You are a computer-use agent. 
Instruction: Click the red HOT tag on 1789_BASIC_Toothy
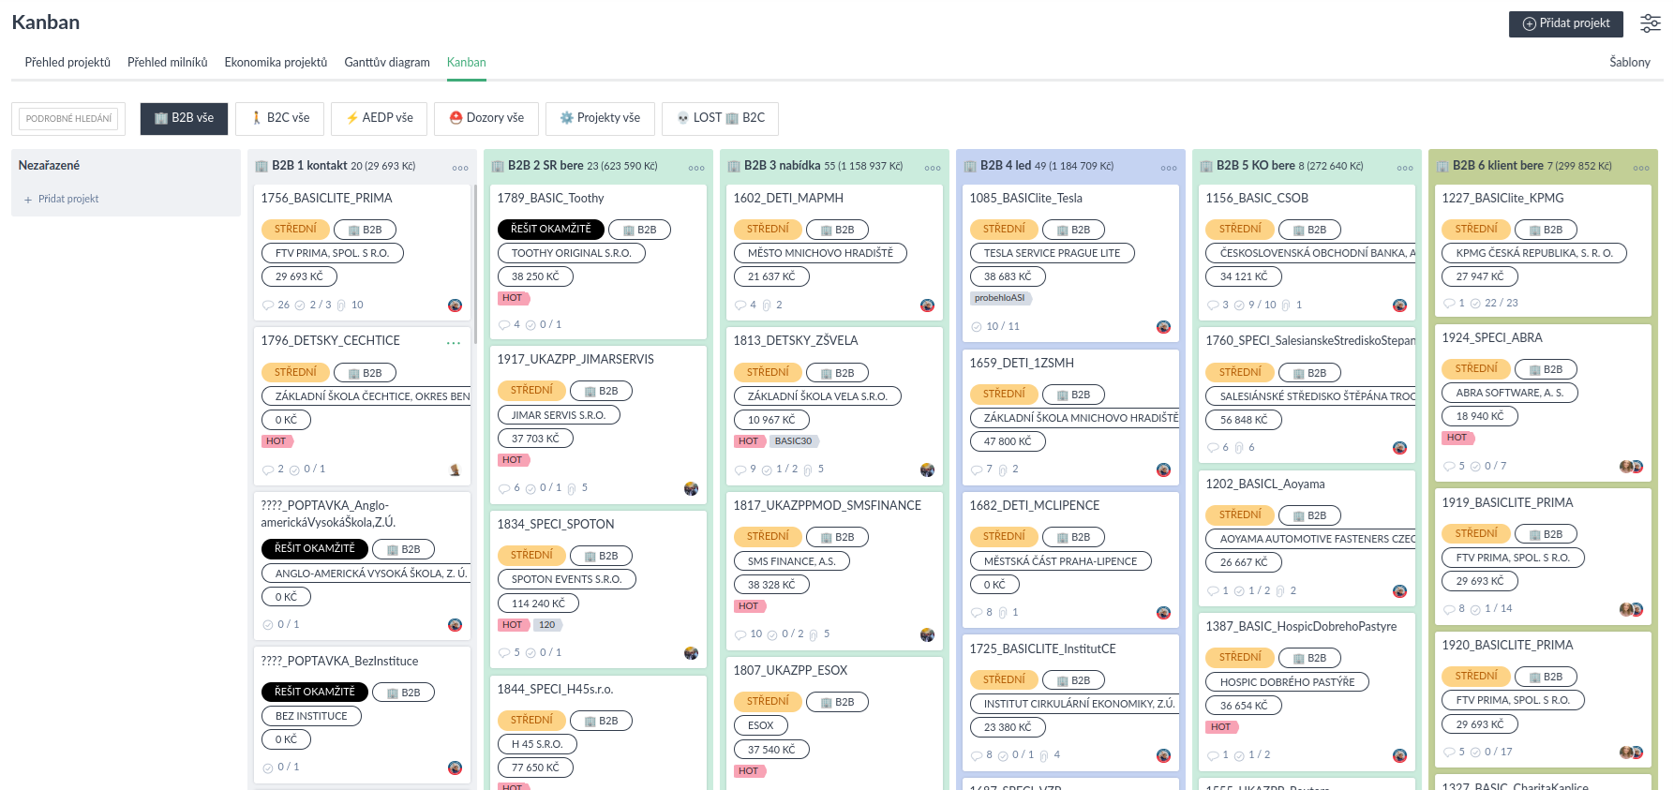pyautogui.click(x=513, y=298)
